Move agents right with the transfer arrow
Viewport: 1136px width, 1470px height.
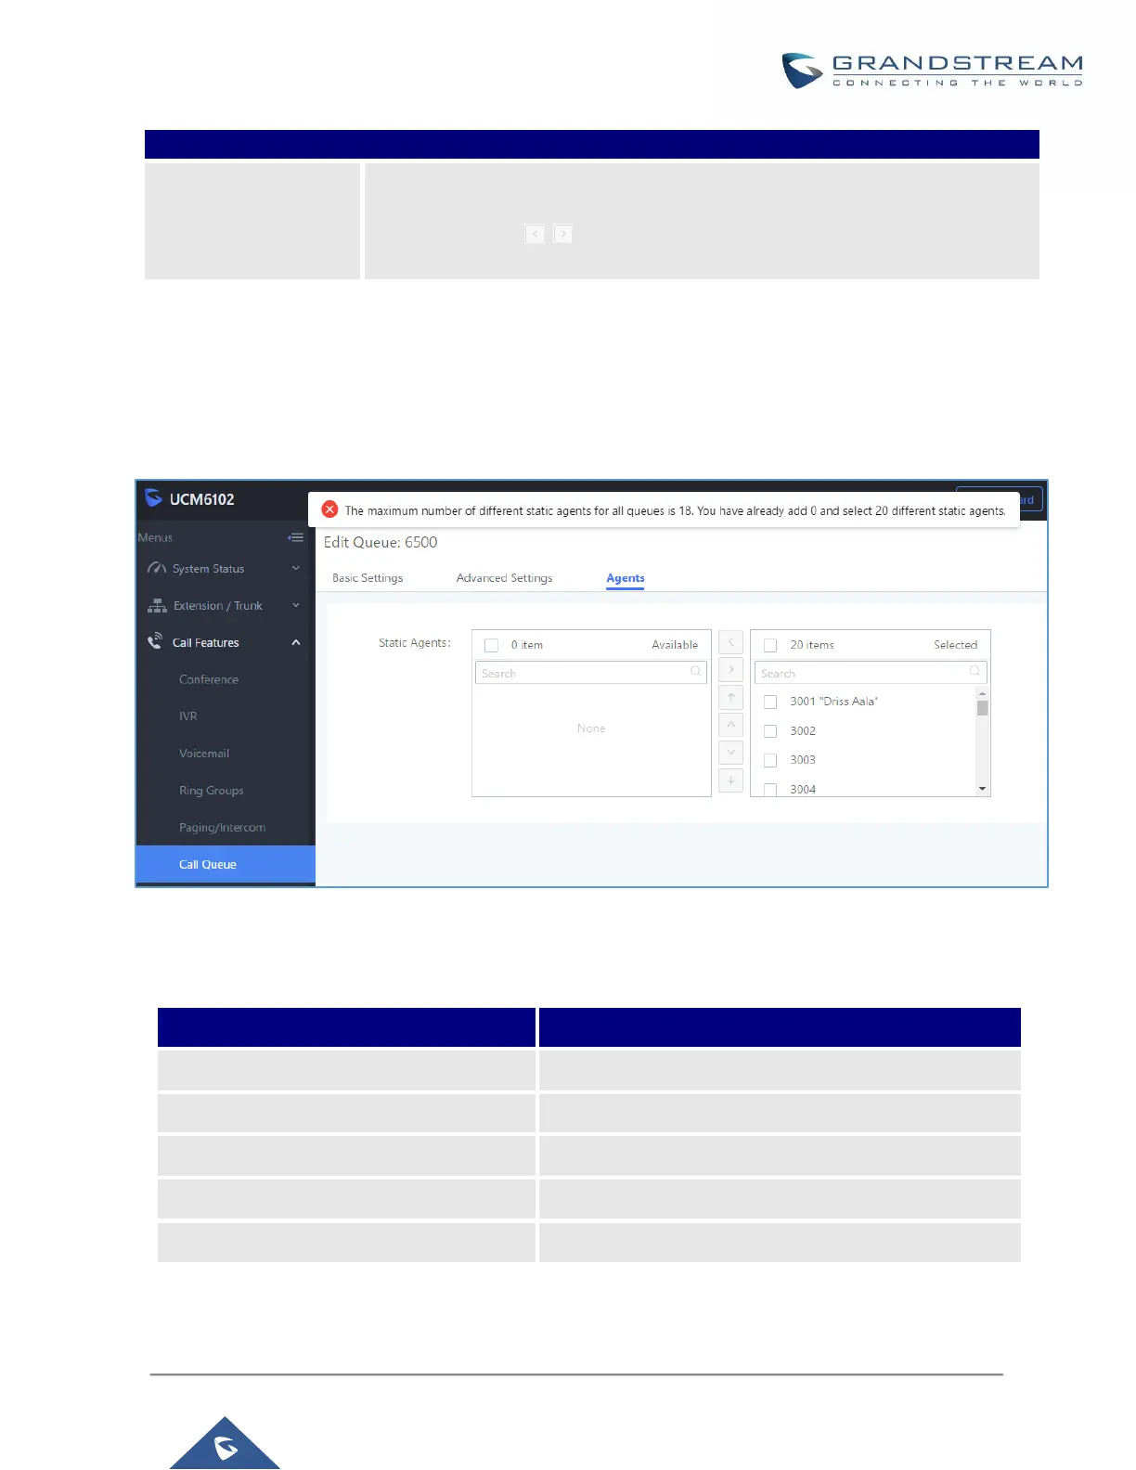(x=731, y=669)
